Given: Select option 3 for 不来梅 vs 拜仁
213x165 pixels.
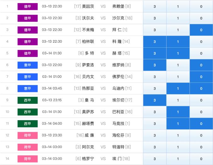Looking at the screenshot, I should coord(155,30).
